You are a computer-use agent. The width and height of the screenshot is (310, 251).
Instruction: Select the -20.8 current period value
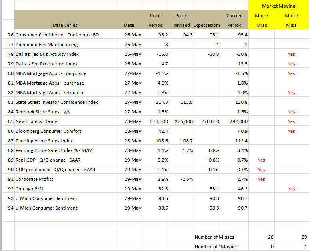242,54
